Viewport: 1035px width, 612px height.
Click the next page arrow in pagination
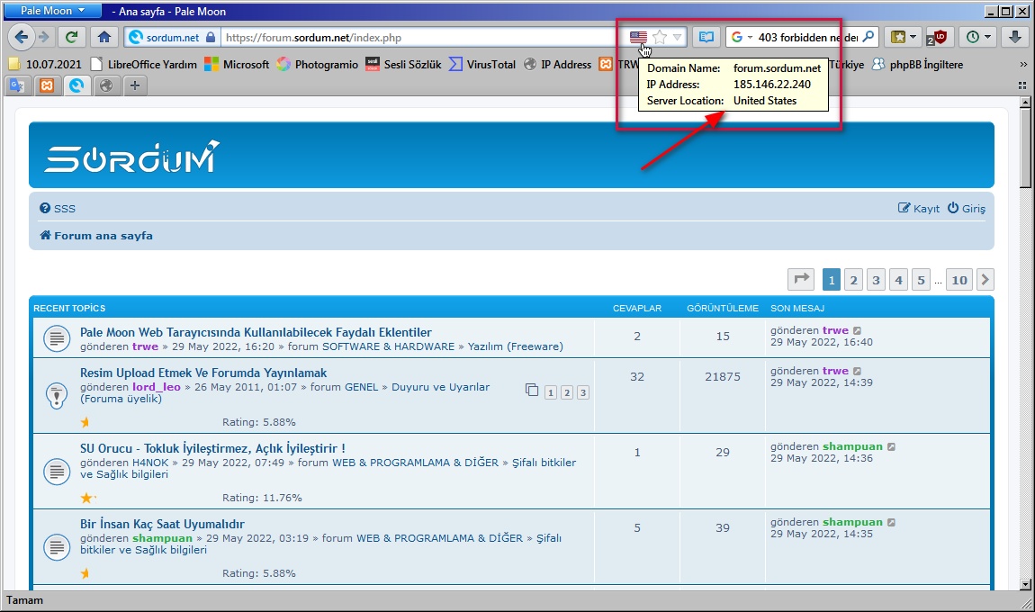pos(985,280)
